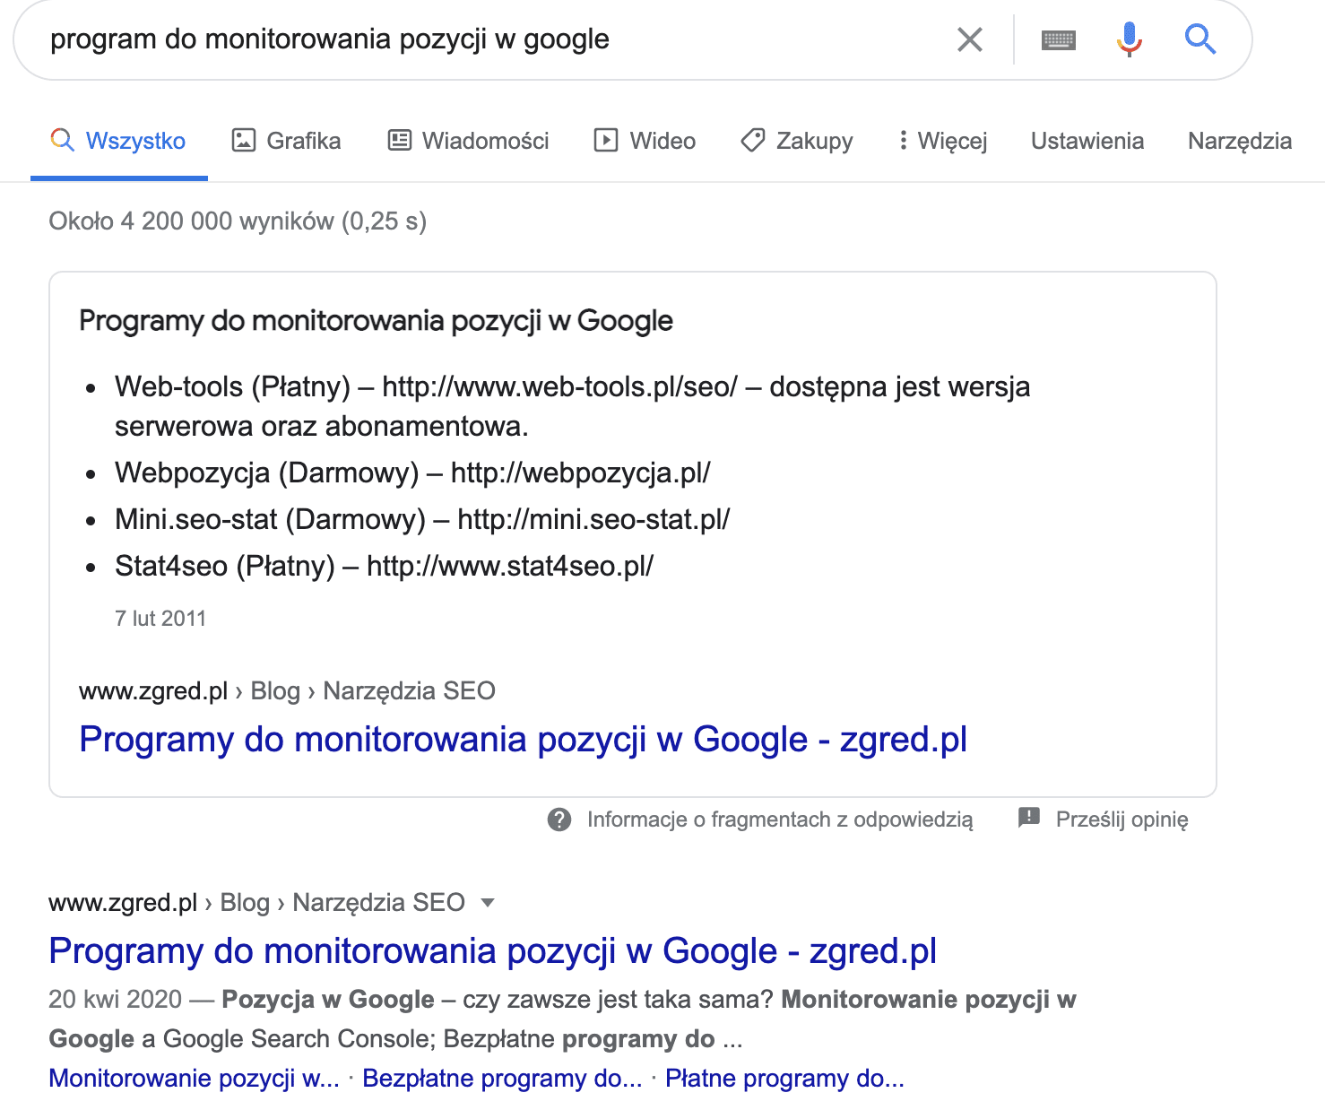Follow the 'Bezpłatne programy do...' sitelink
This screenshot has width=1325, height=1110.
click(x=502, y=1078)
